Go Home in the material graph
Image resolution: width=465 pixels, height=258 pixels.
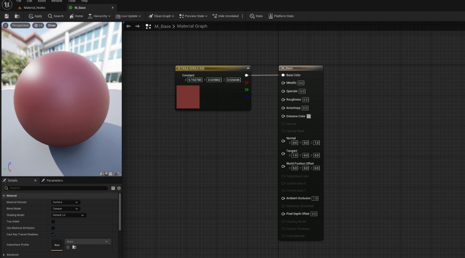(x=76, y=16)
